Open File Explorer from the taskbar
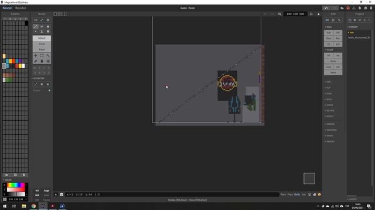This screenshot has height=210, width=375. (x=23, y=206)
